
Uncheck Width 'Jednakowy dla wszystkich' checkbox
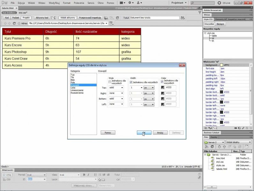pos(131,82)
